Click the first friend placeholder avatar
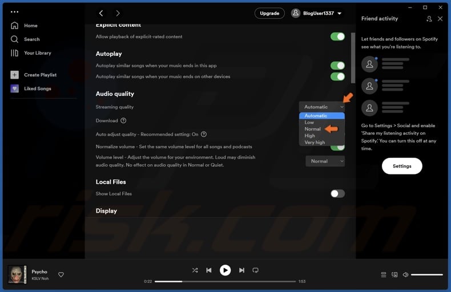Viewport: 451px width, 292px height. click(x=369, y=64)
